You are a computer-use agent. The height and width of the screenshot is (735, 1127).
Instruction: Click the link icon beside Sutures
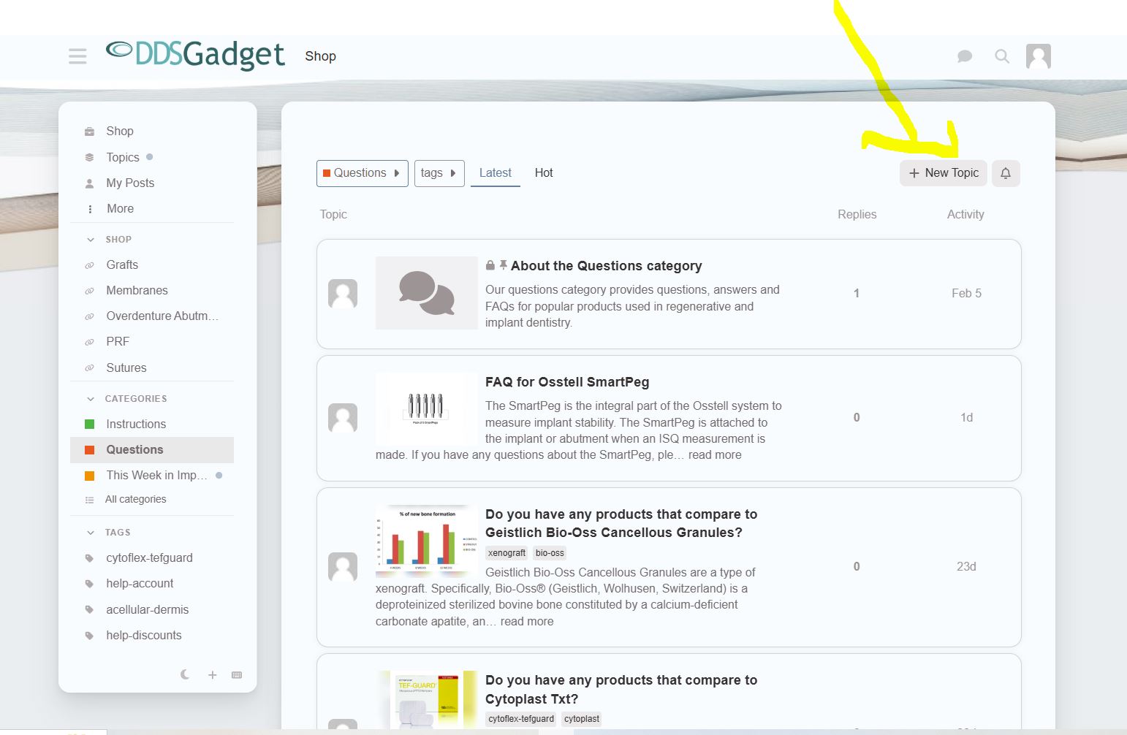tap(90, 368)
